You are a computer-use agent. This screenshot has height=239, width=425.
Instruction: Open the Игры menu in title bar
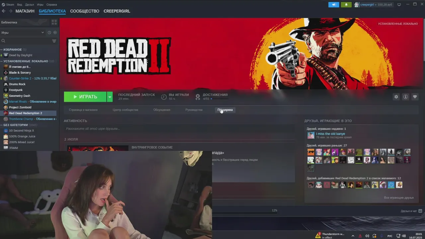(x=40, y=5)
